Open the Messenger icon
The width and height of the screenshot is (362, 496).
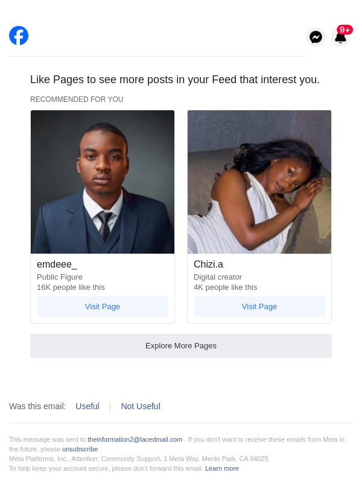[x=316, y=37]
